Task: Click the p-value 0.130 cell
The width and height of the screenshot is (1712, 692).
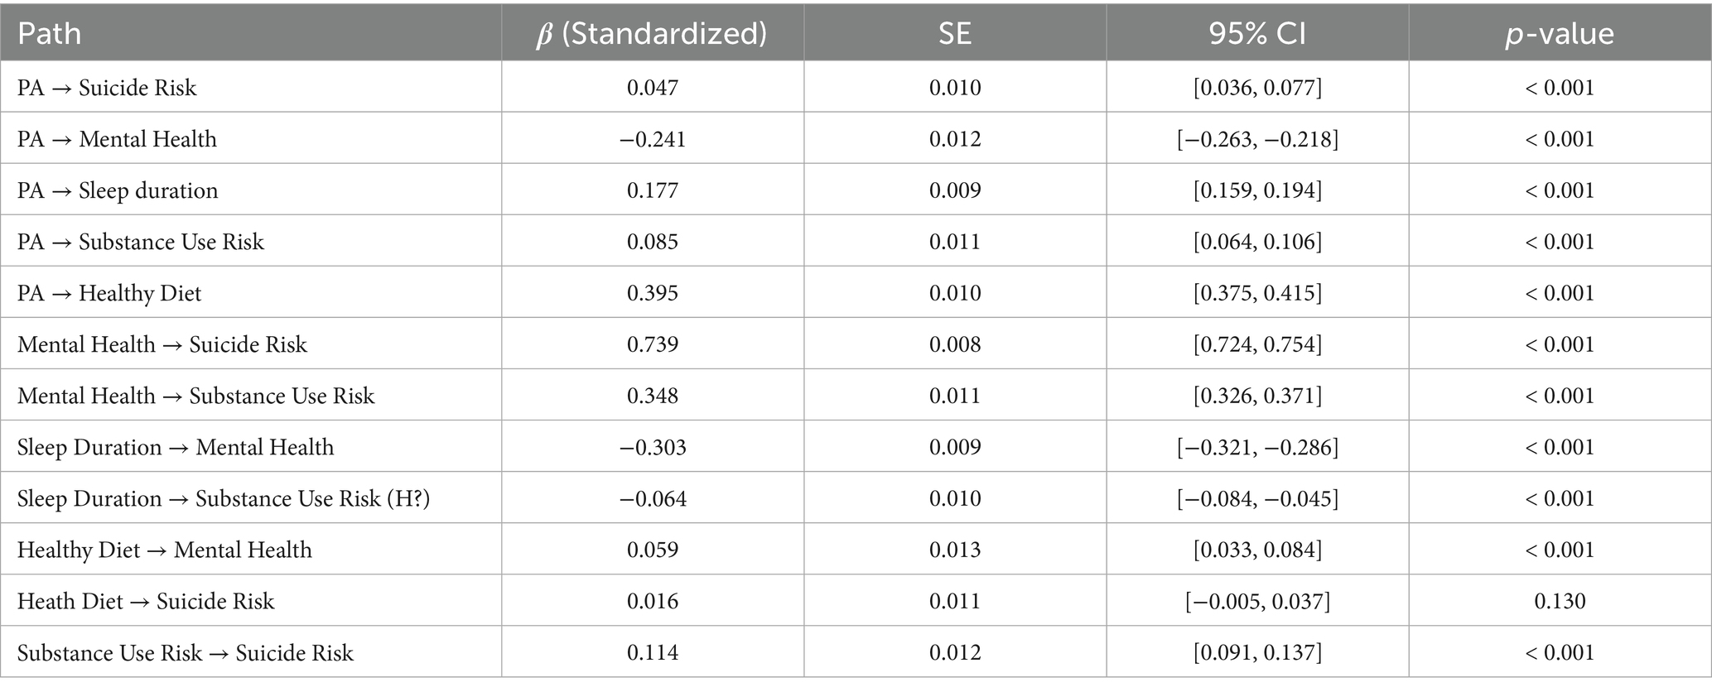Action: pyautogui.click(x=1559, y=601)
